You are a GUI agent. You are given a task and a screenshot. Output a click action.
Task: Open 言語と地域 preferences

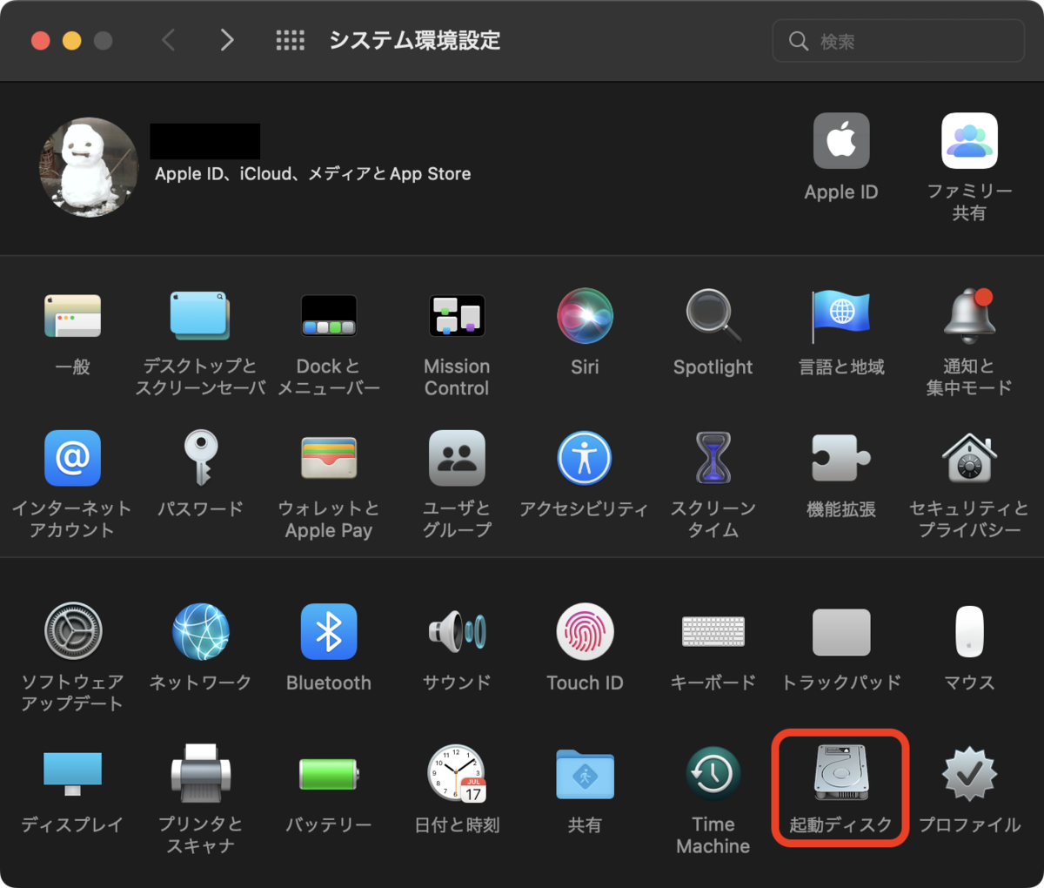click(841, 315)
